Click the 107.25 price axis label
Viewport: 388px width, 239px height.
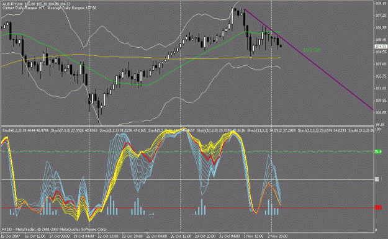[381, 16]
